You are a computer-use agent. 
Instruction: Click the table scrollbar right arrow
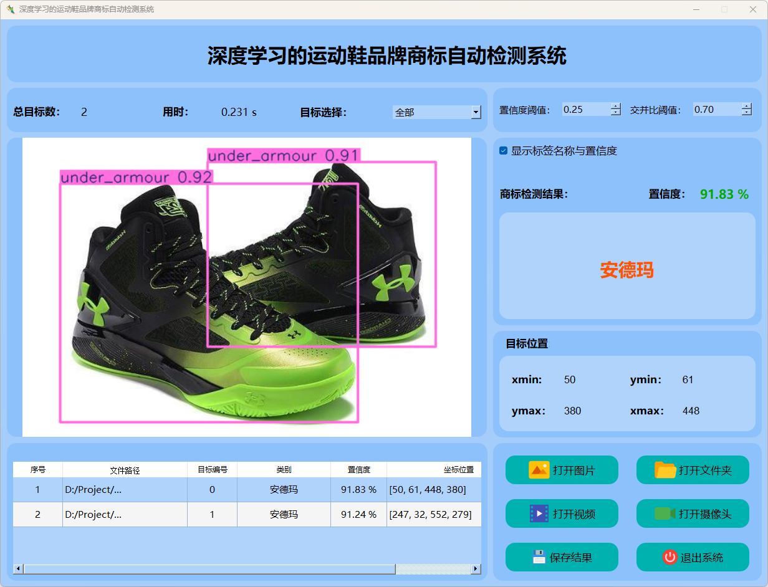point(476,569)
